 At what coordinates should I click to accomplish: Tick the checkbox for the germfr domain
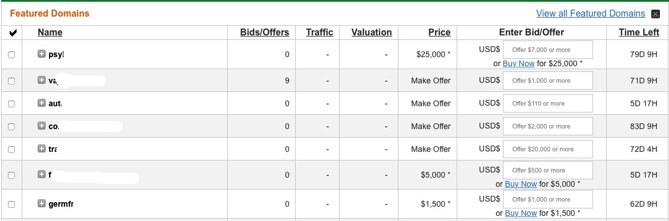[11, 204]
